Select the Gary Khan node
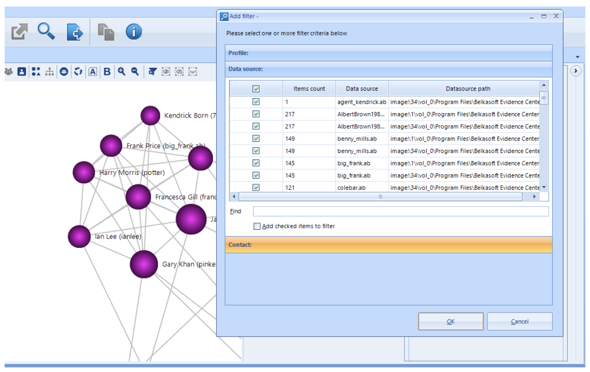This screenshot has width=590, height=372. pyautogui.click(x=144, y=264)
